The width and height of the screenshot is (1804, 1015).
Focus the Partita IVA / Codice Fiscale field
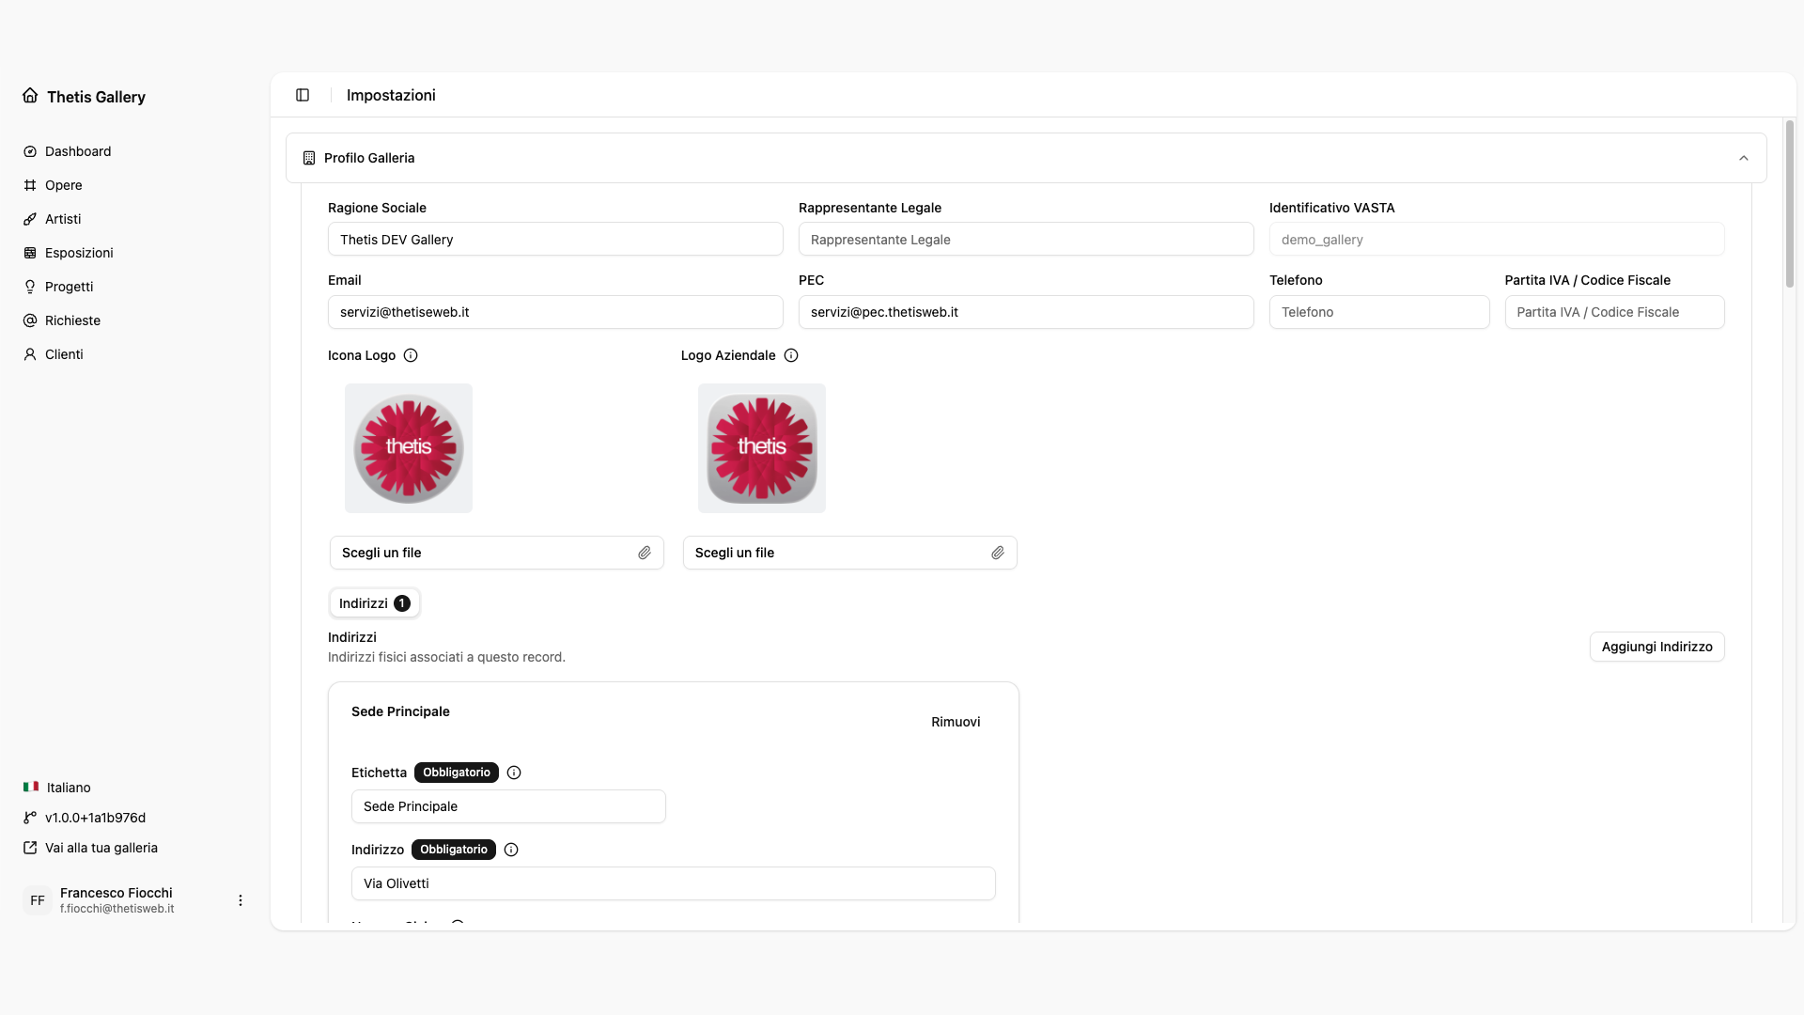[x=1614, y=312]
